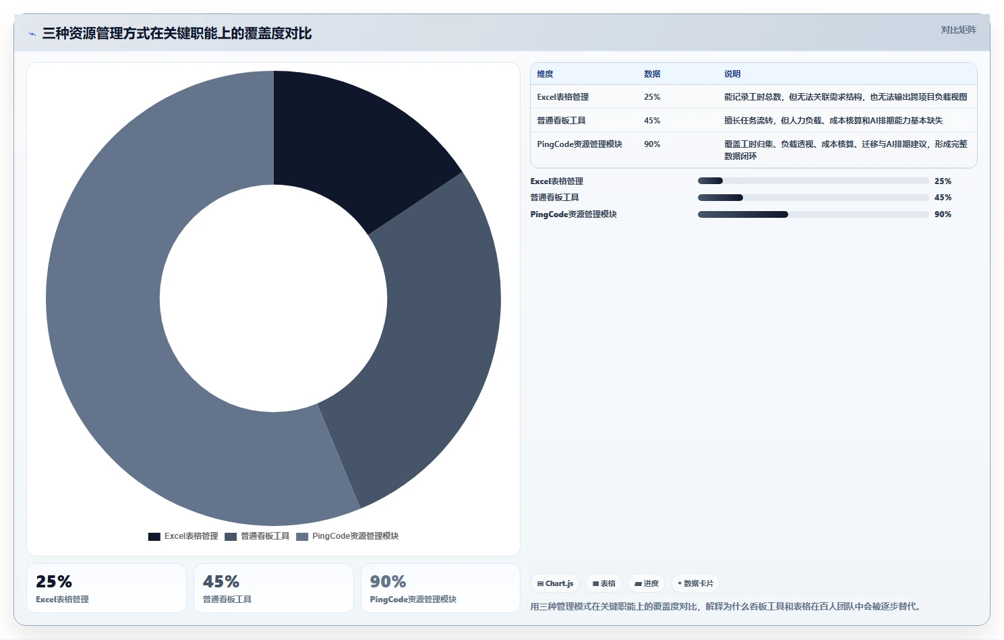Screen dimensions: 1004x640
Task: Click the description starting 擅长任务流转
Action: click(833, 121)
